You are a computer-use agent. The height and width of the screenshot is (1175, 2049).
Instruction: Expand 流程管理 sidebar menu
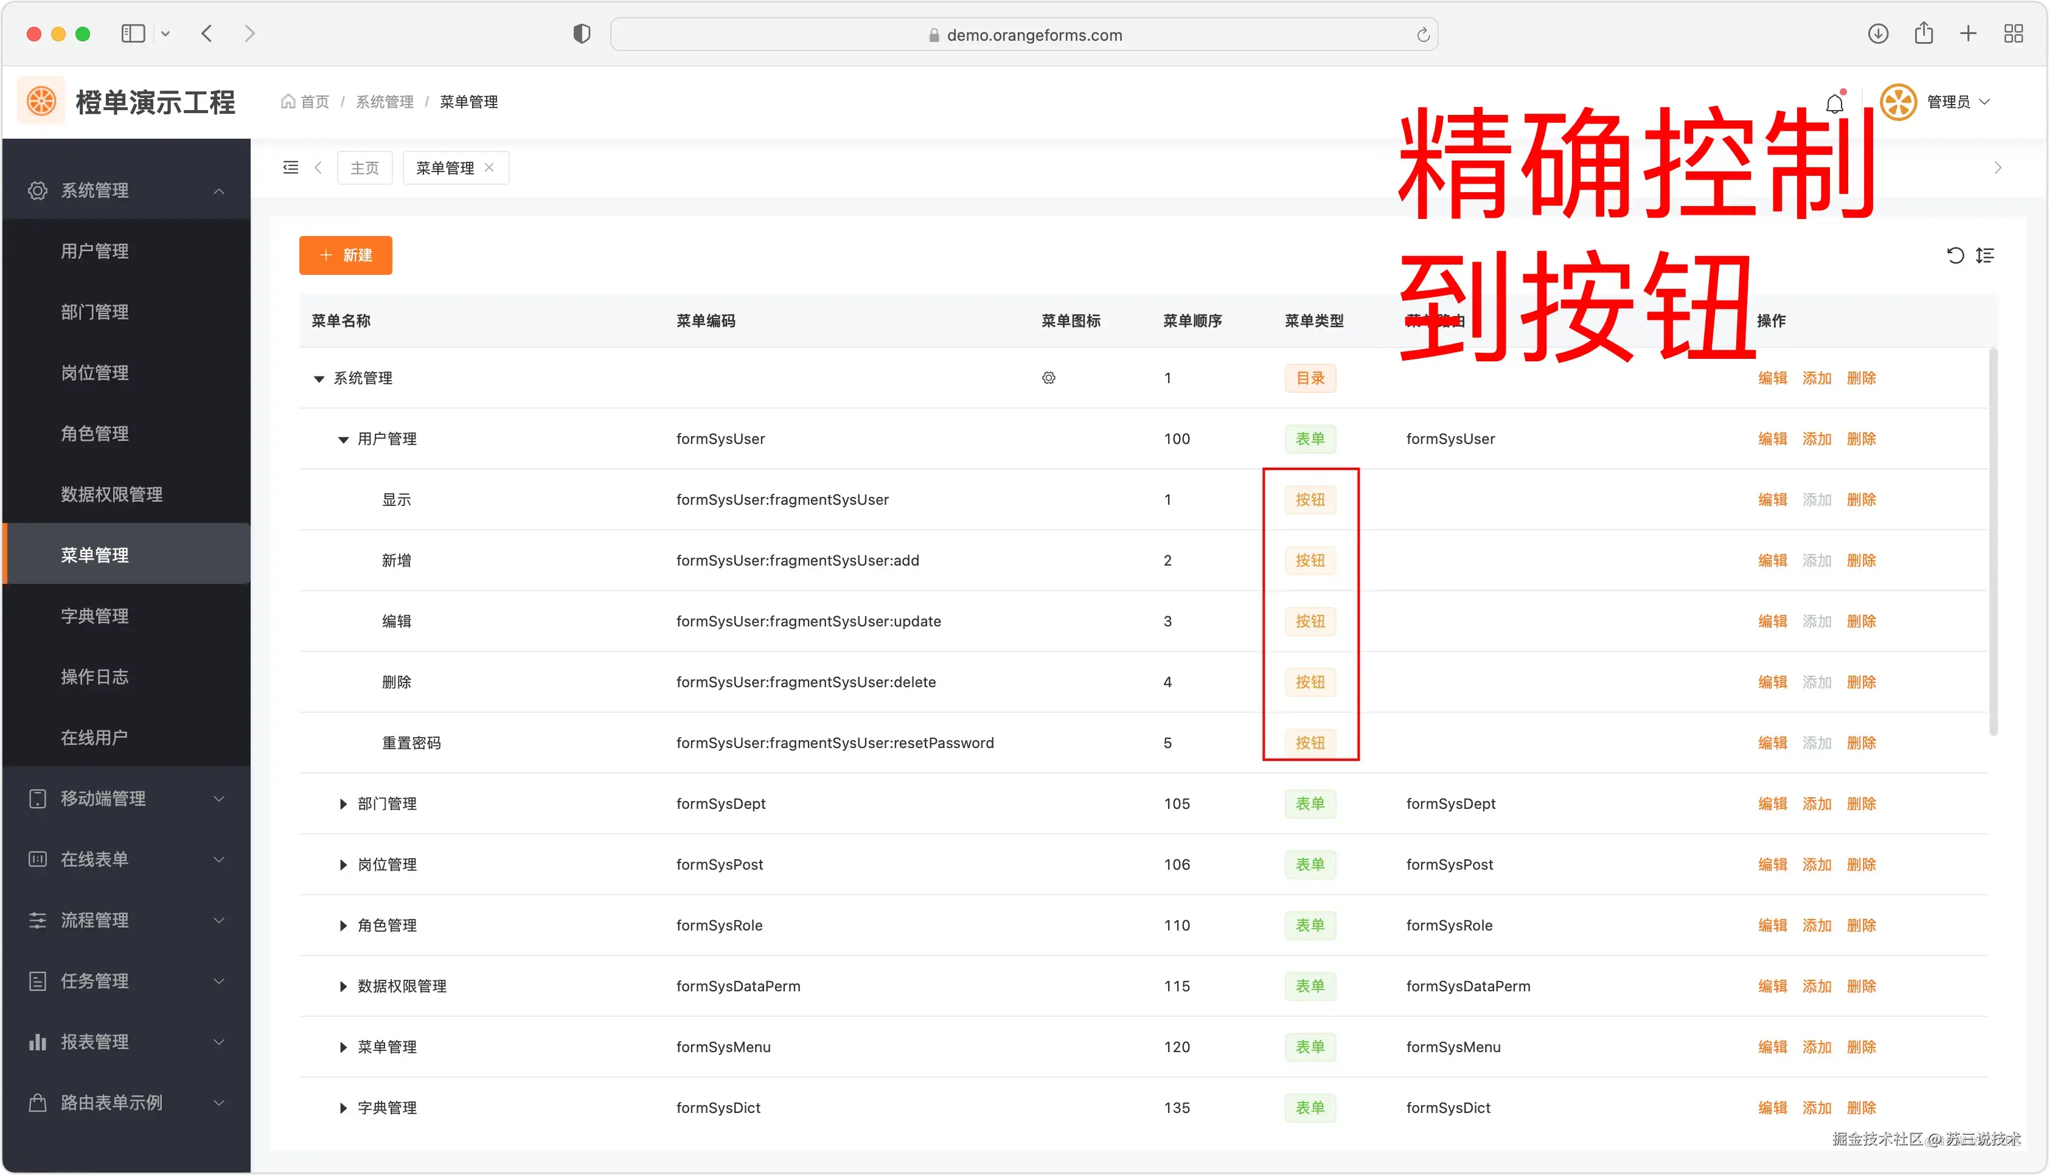point(127,920)
